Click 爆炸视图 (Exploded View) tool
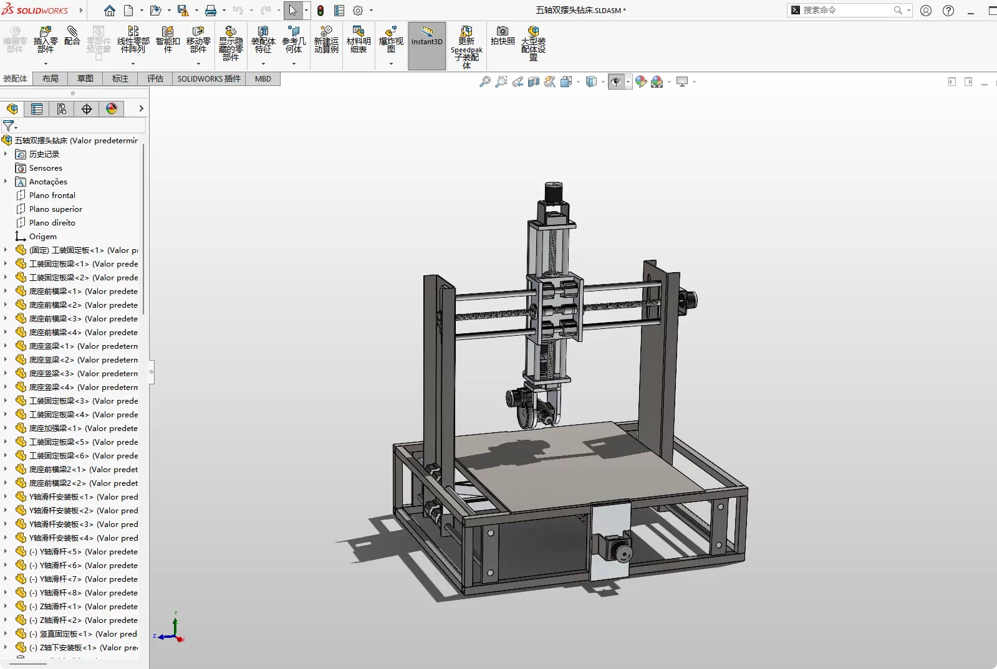This screenshot has width=997, height=669. pos(391,40)
